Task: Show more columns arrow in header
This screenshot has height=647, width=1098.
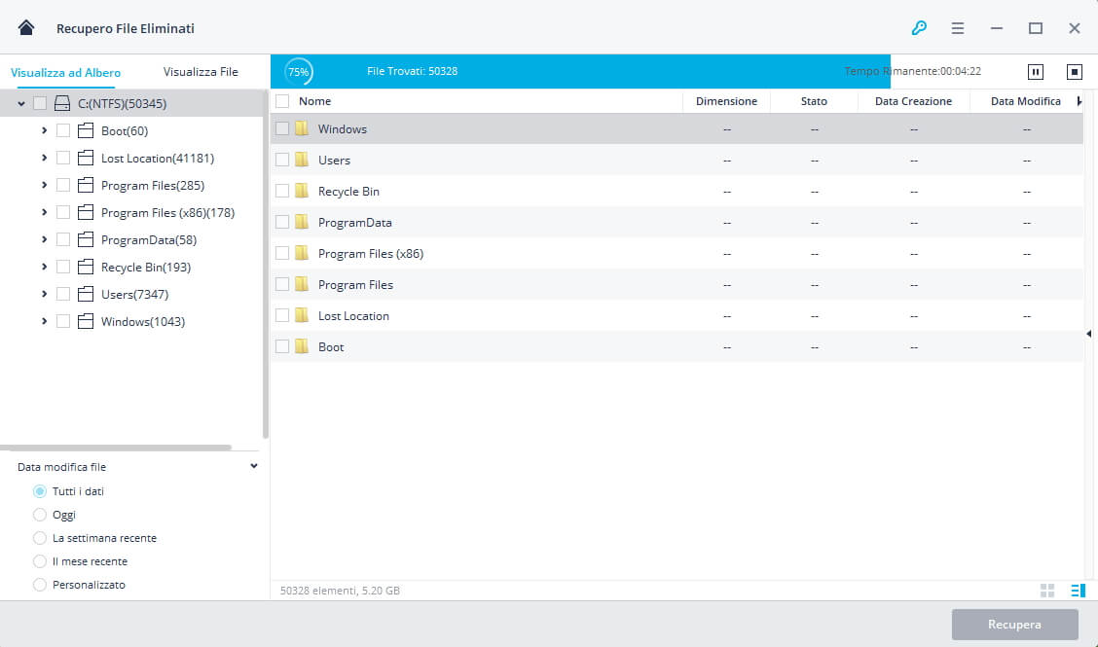Action: [x=1080, y=101]
